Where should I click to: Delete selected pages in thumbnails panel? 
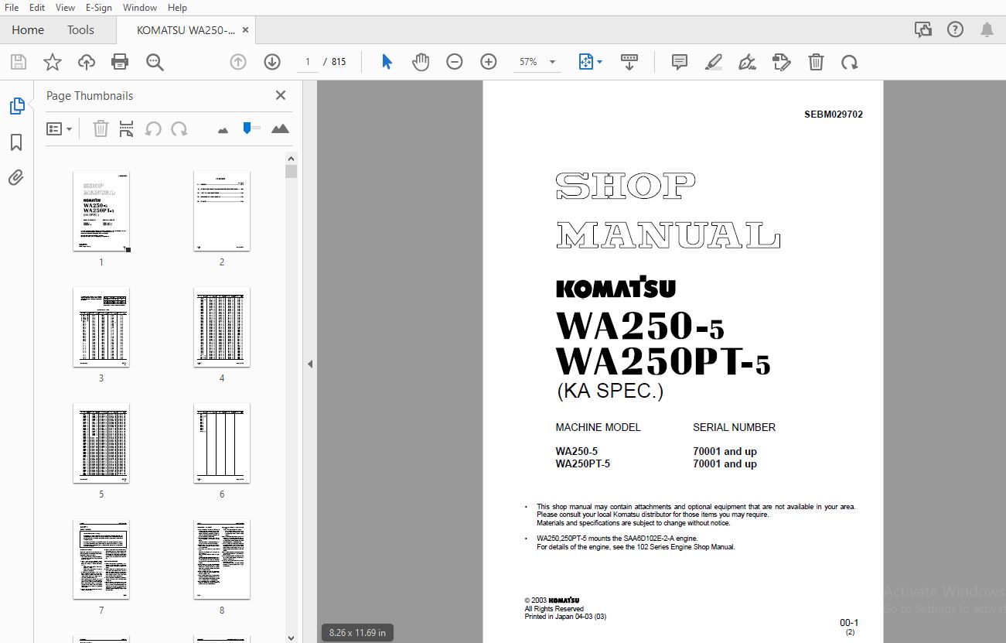(x=101, y=128)
